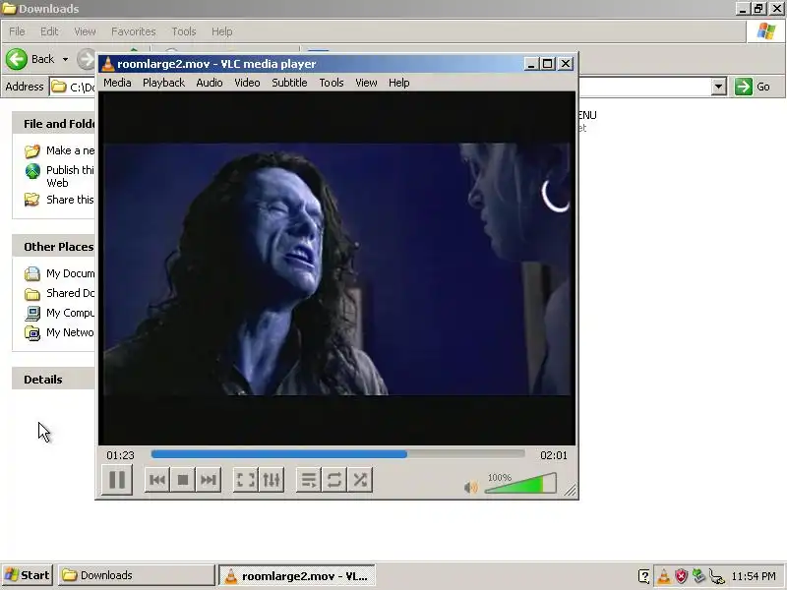Jump to previous media in VLC
The image size is (787, 590).
(157, 480)
